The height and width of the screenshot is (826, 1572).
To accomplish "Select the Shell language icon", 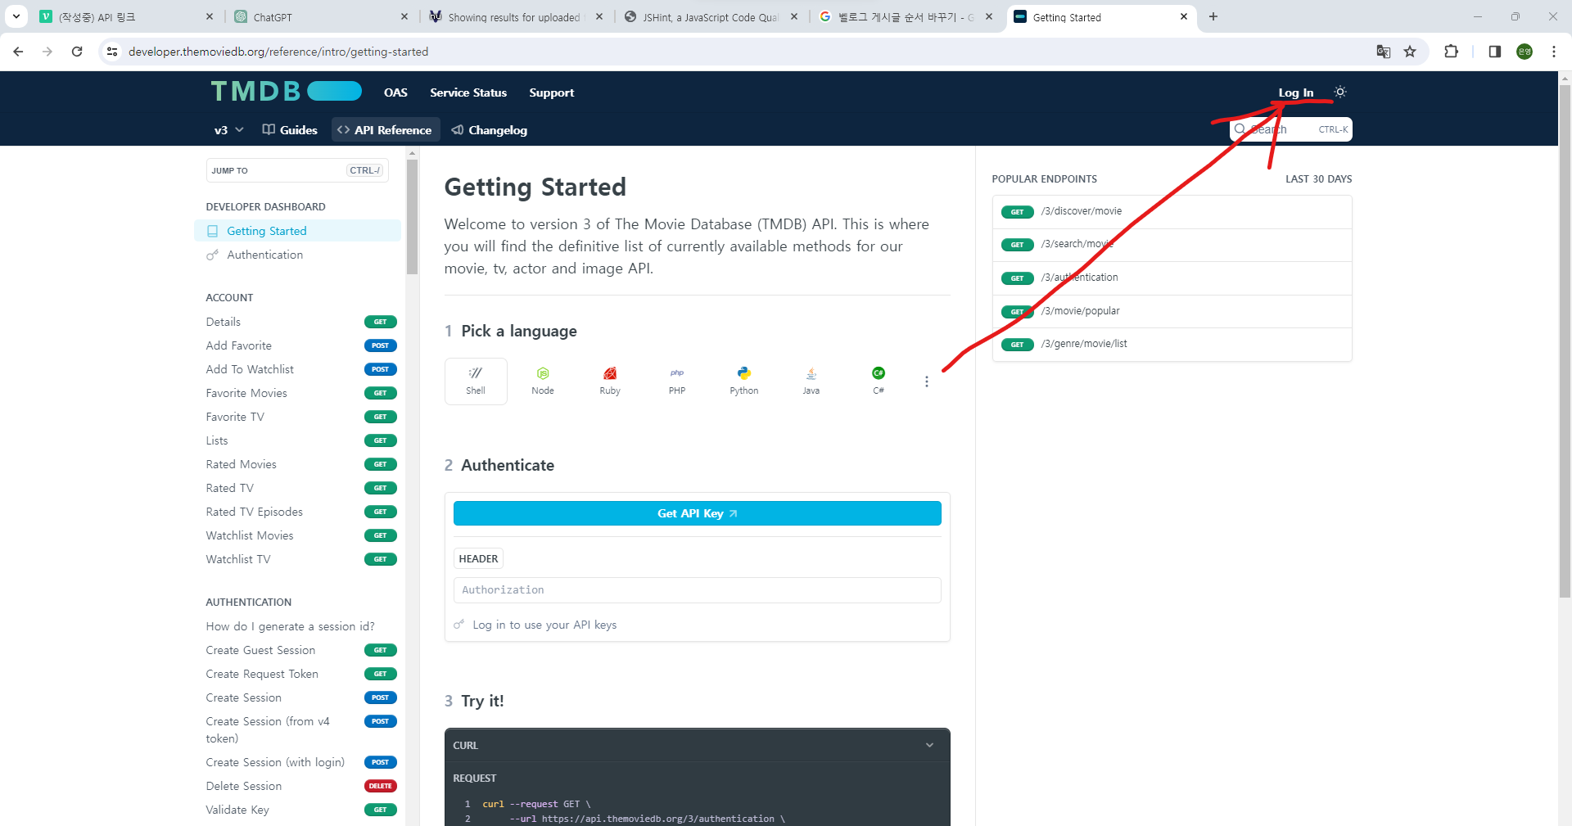I will pos(476,381).
